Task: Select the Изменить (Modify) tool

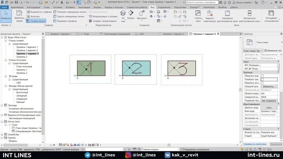Action: pyautogui.click(x=6, y=16)
